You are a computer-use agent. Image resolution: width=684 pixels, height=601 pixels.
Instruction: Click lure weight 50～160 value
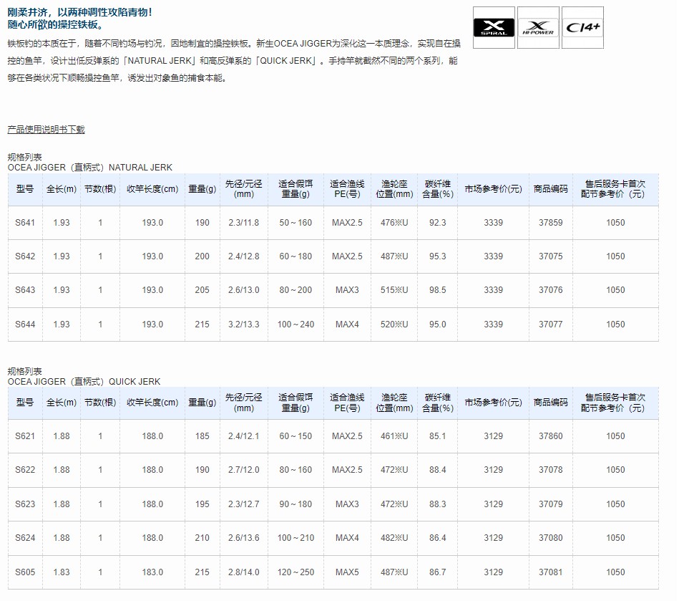[x=295, y=223]
